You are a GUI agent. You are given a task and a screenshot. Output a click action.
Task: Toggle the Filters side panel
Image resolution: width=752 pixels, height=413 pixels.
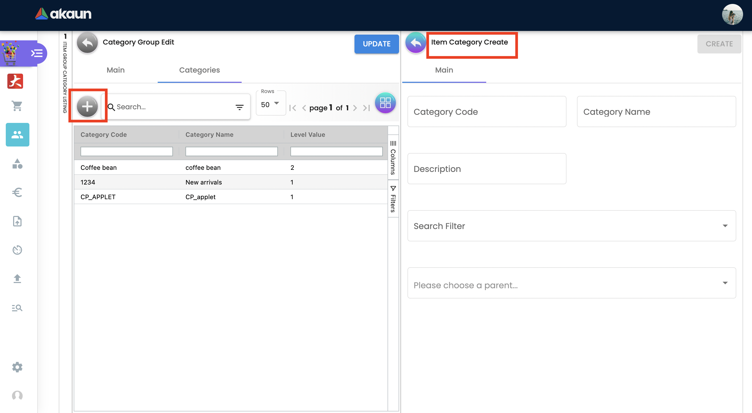[x=393, y=199]
